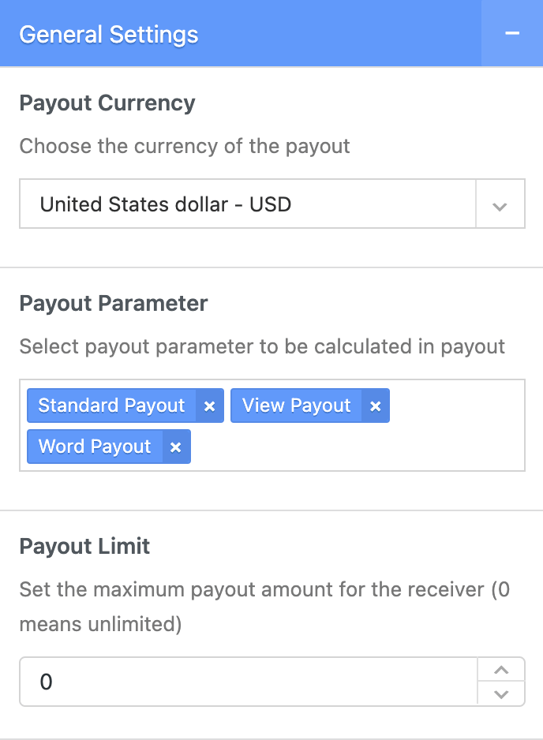
Task: Collapse the General Settings panel with minus icon
Action: click(x=512, y=34)
